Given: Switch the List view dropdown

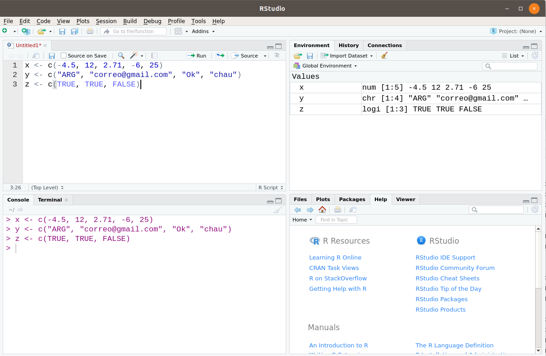Looking at the screenshot, I should [x=513, y=56].
